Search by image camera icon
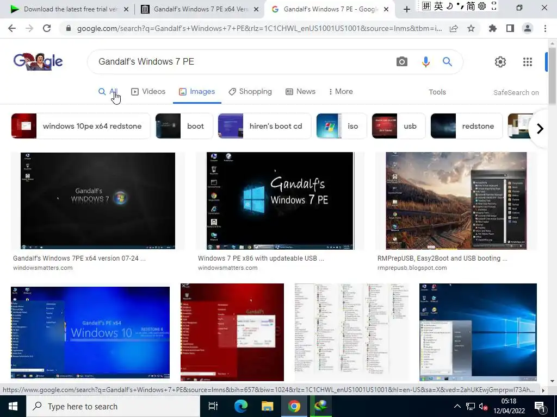 click(x=402, y=62)
